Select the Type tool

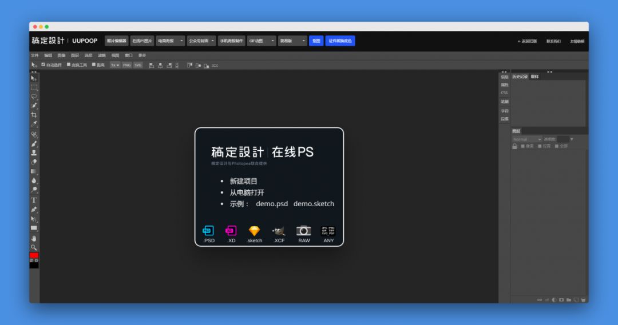click(34, 200)
